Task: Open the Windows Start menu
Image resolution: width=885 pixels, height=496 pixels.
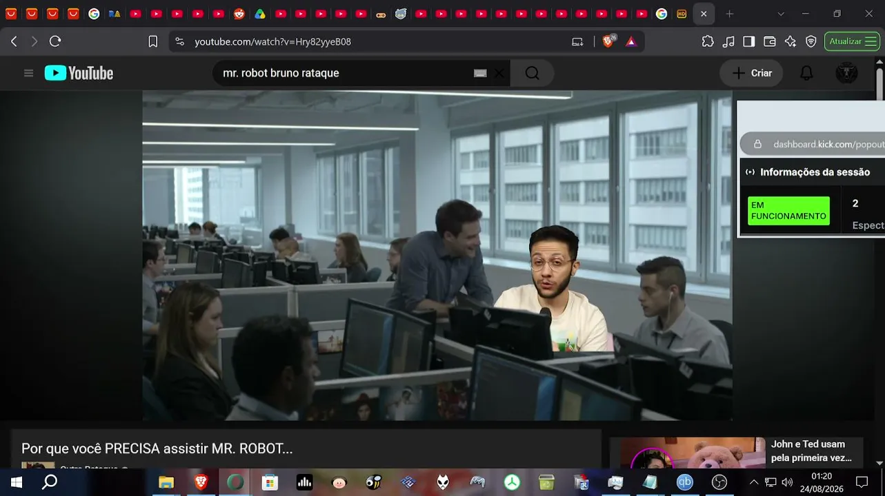Action: 16,482
